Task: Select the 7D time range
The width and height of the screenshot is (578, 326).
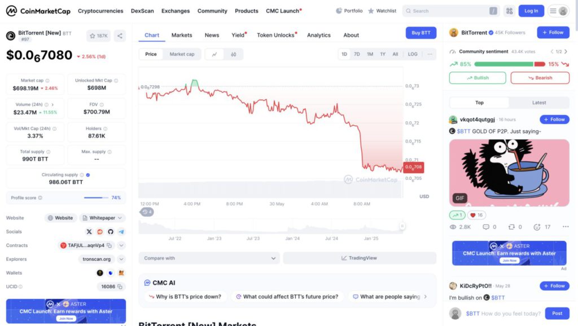Action: click(357, 54)
